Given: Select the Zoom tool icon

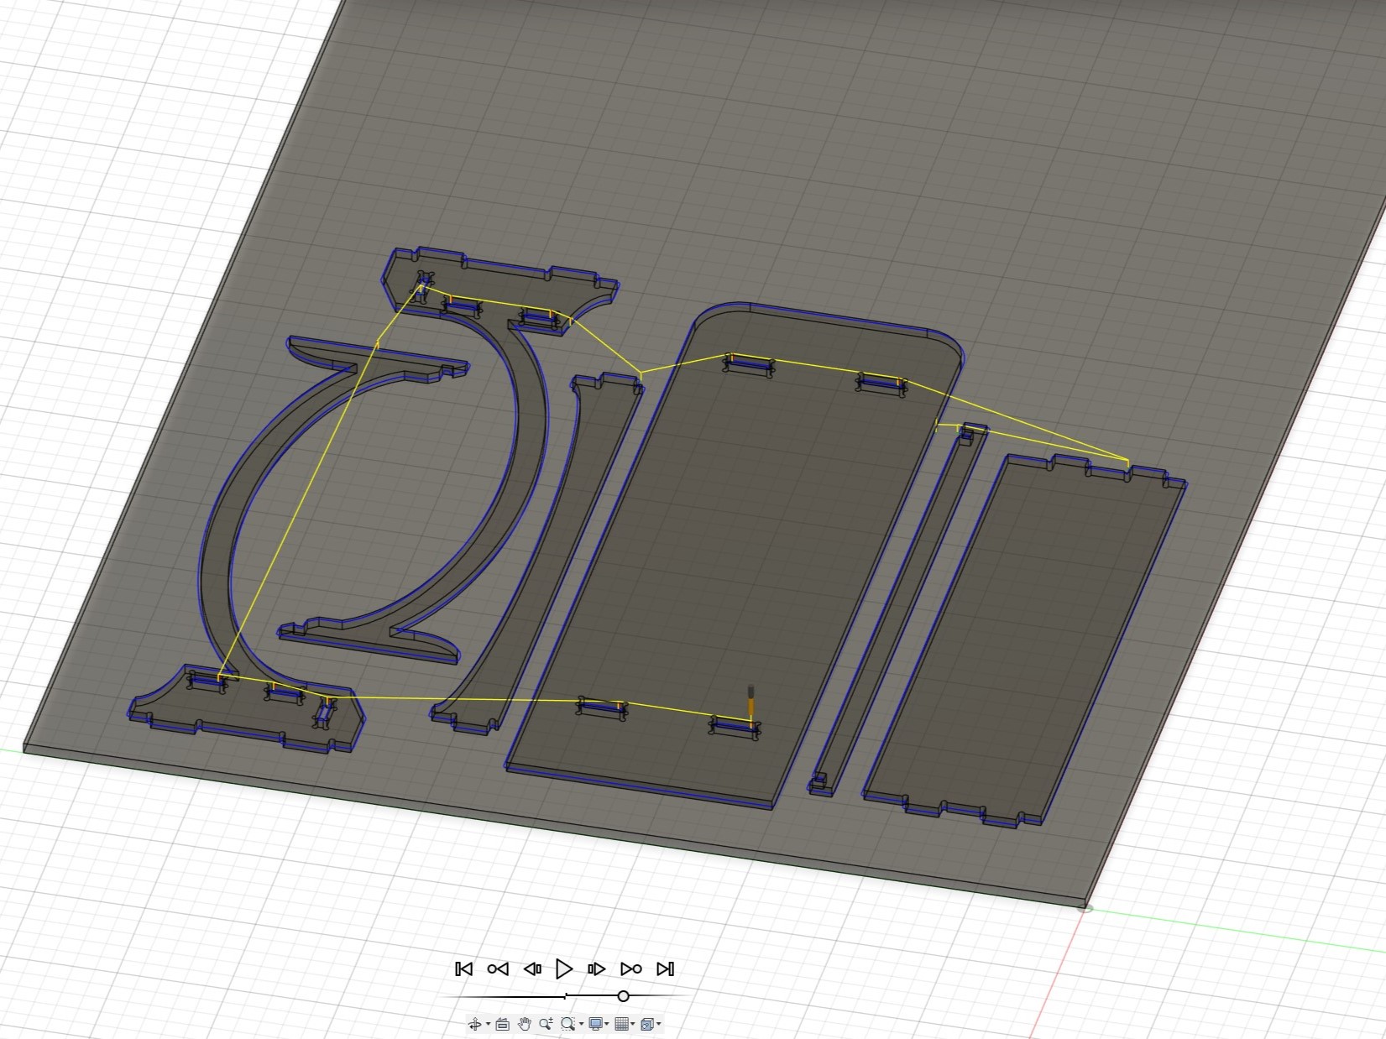Looking at the screenshot, I should coord(547,1024).
